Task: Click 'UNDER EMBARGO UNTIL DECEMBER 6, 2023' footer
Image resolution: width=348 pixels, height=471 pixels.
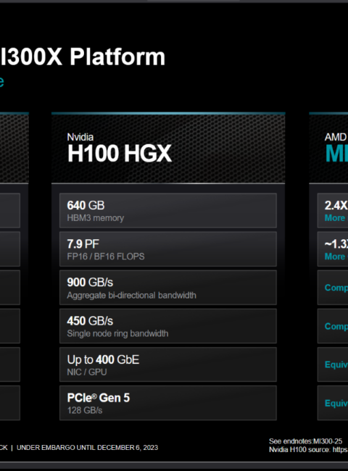Action: [x=87, y=448]
